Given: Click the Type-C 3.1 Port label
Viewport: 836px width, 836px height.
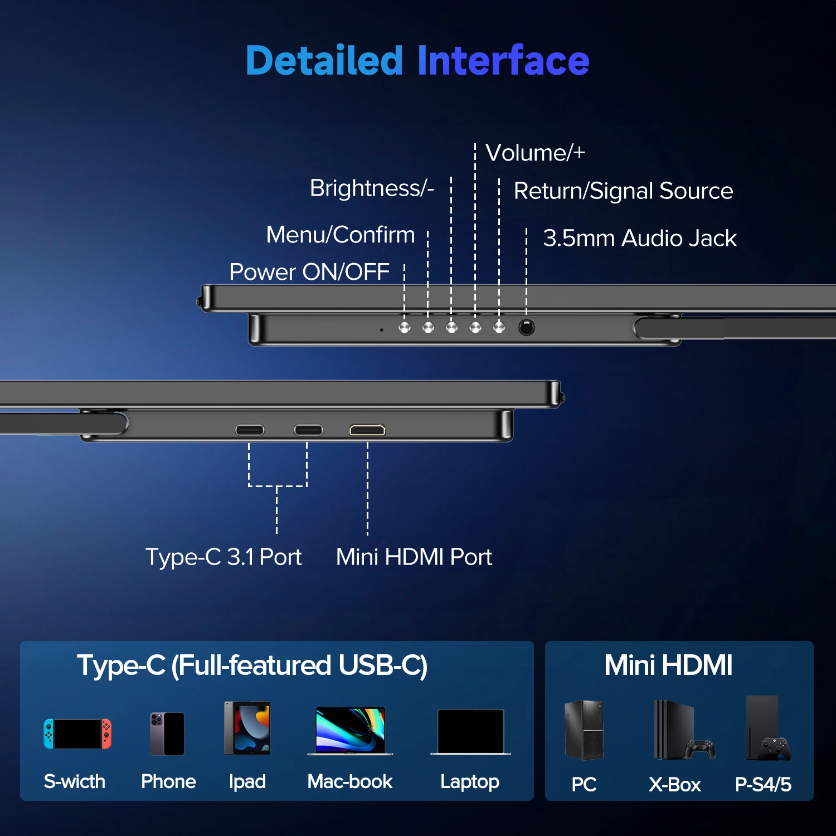Looking at the screenshot, I should point(223,556).
